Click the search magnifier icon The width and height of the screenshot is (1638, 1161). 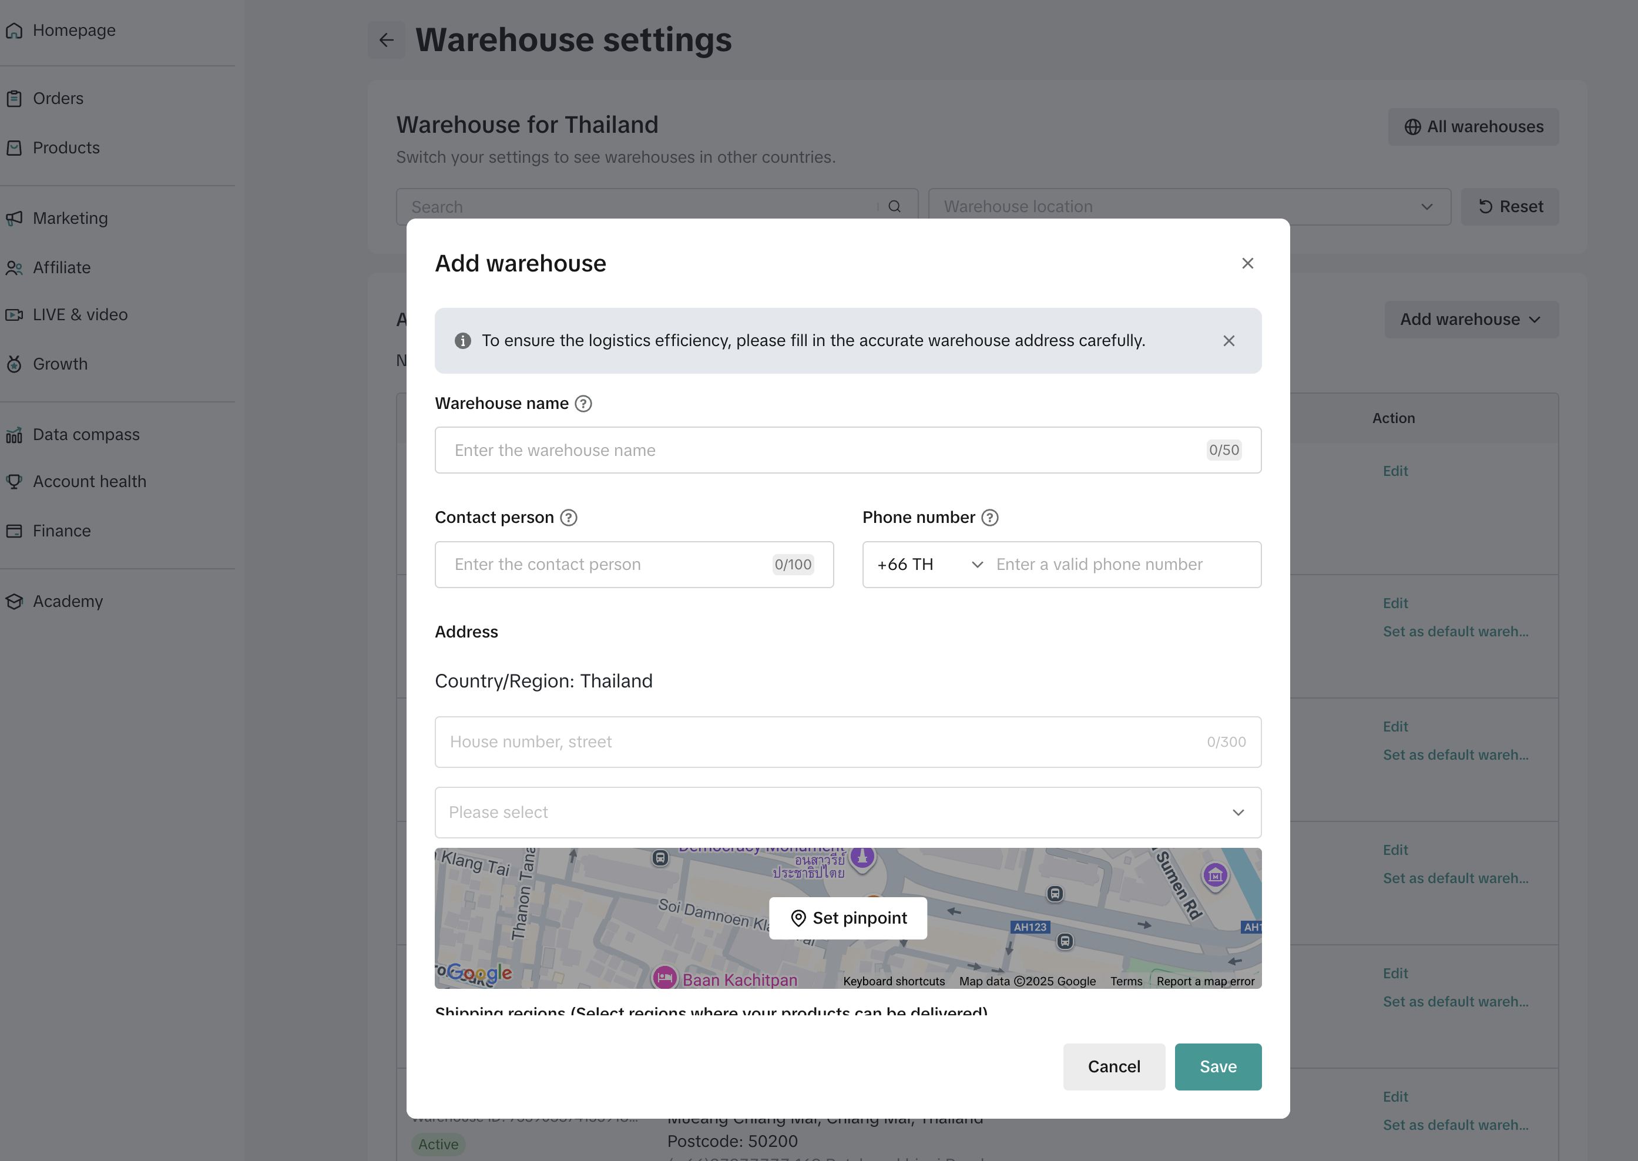(894, 207)
